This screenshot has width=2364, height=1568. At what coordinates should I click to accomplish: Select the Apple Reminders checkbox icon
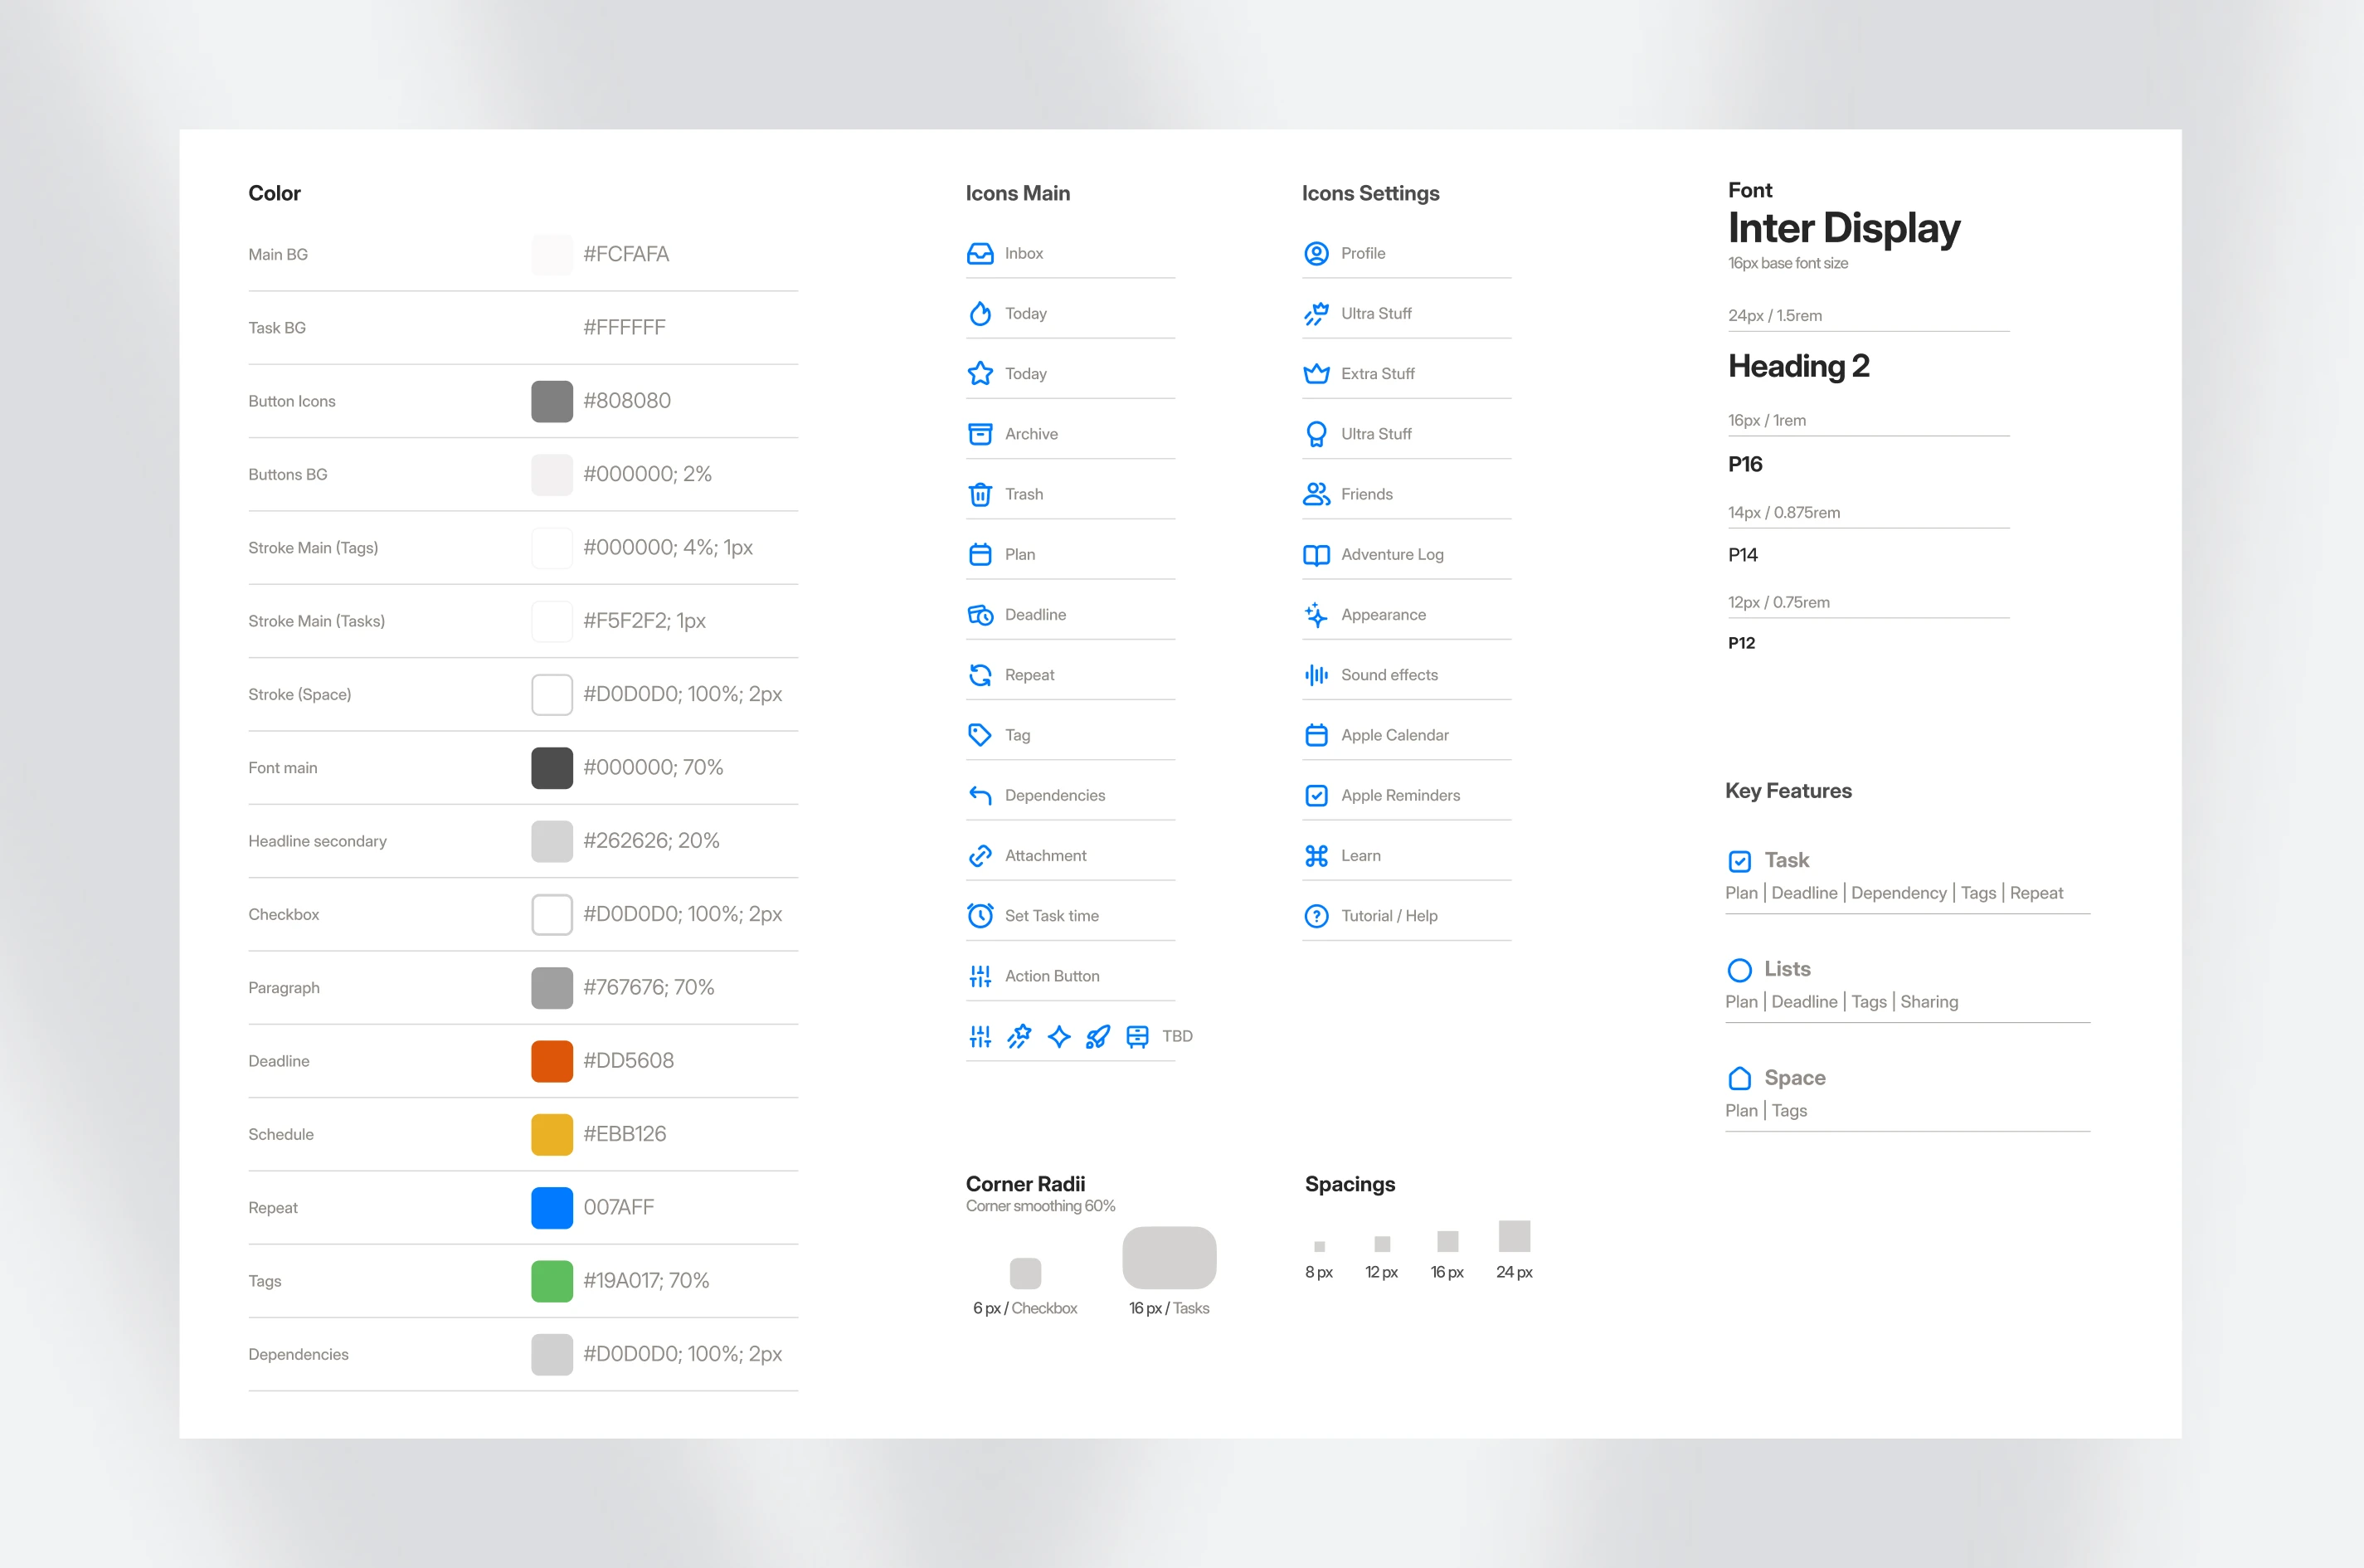1316,795
